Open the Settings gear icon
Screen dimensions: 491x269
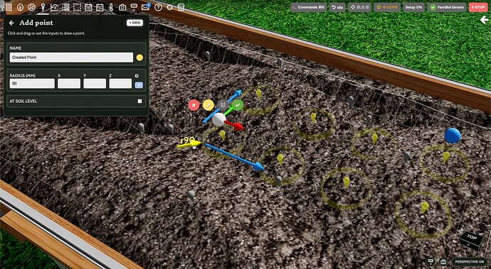point(169,7)
